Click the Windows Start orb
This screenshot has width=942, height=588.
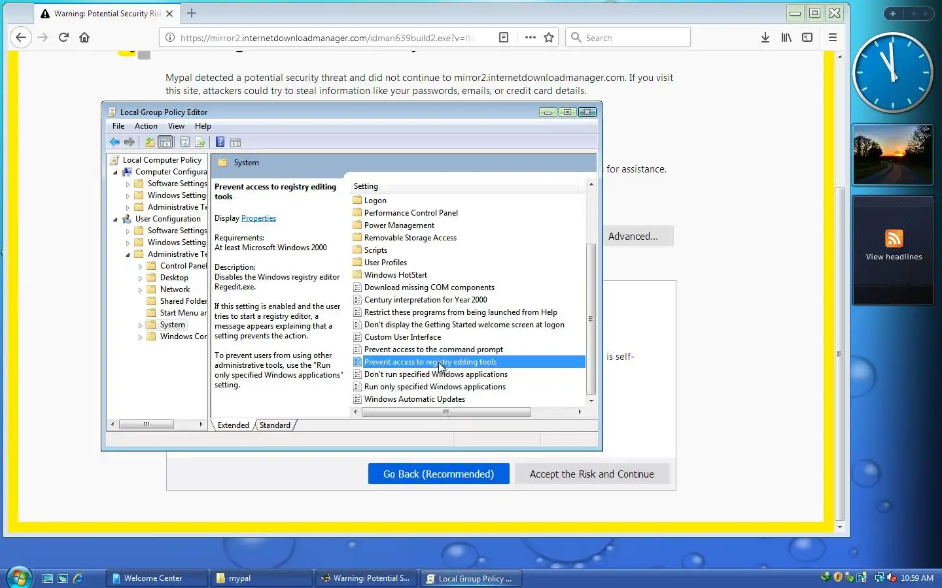point(19,578)
